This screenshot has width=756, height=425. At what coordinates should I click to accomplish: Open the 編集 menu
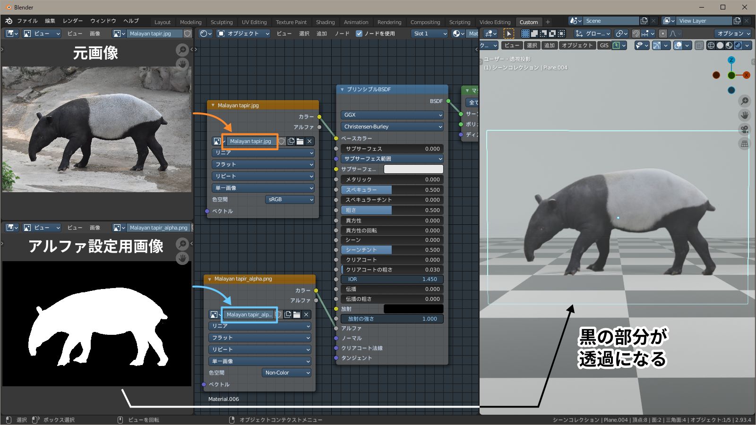click(x=50, y=21)
